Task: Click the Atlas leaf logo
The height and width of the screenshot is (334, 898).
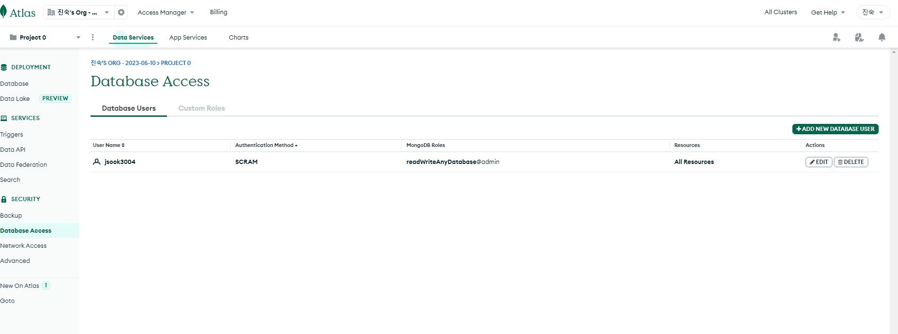Action: (x=3, y=12)
